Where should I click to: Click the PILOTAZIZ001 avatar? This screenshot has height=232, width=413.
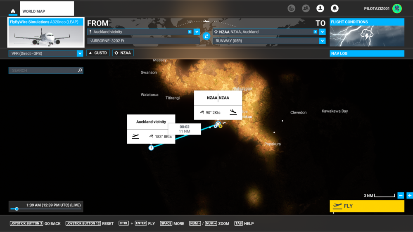(x=397, y=8)
